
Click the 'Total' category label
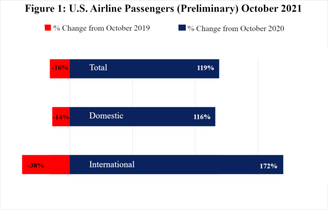98,68
